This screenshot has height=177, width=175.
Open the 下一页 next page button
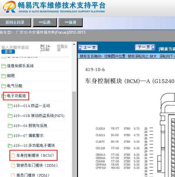coord(145,47)
